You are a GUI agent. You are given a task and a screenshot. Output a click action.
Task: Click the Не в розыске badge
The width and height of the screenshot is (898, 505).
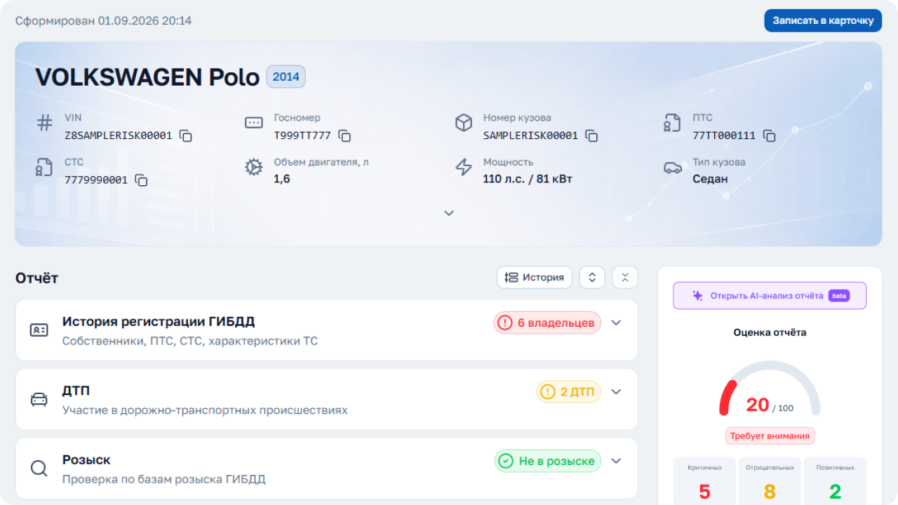(547, 461)
